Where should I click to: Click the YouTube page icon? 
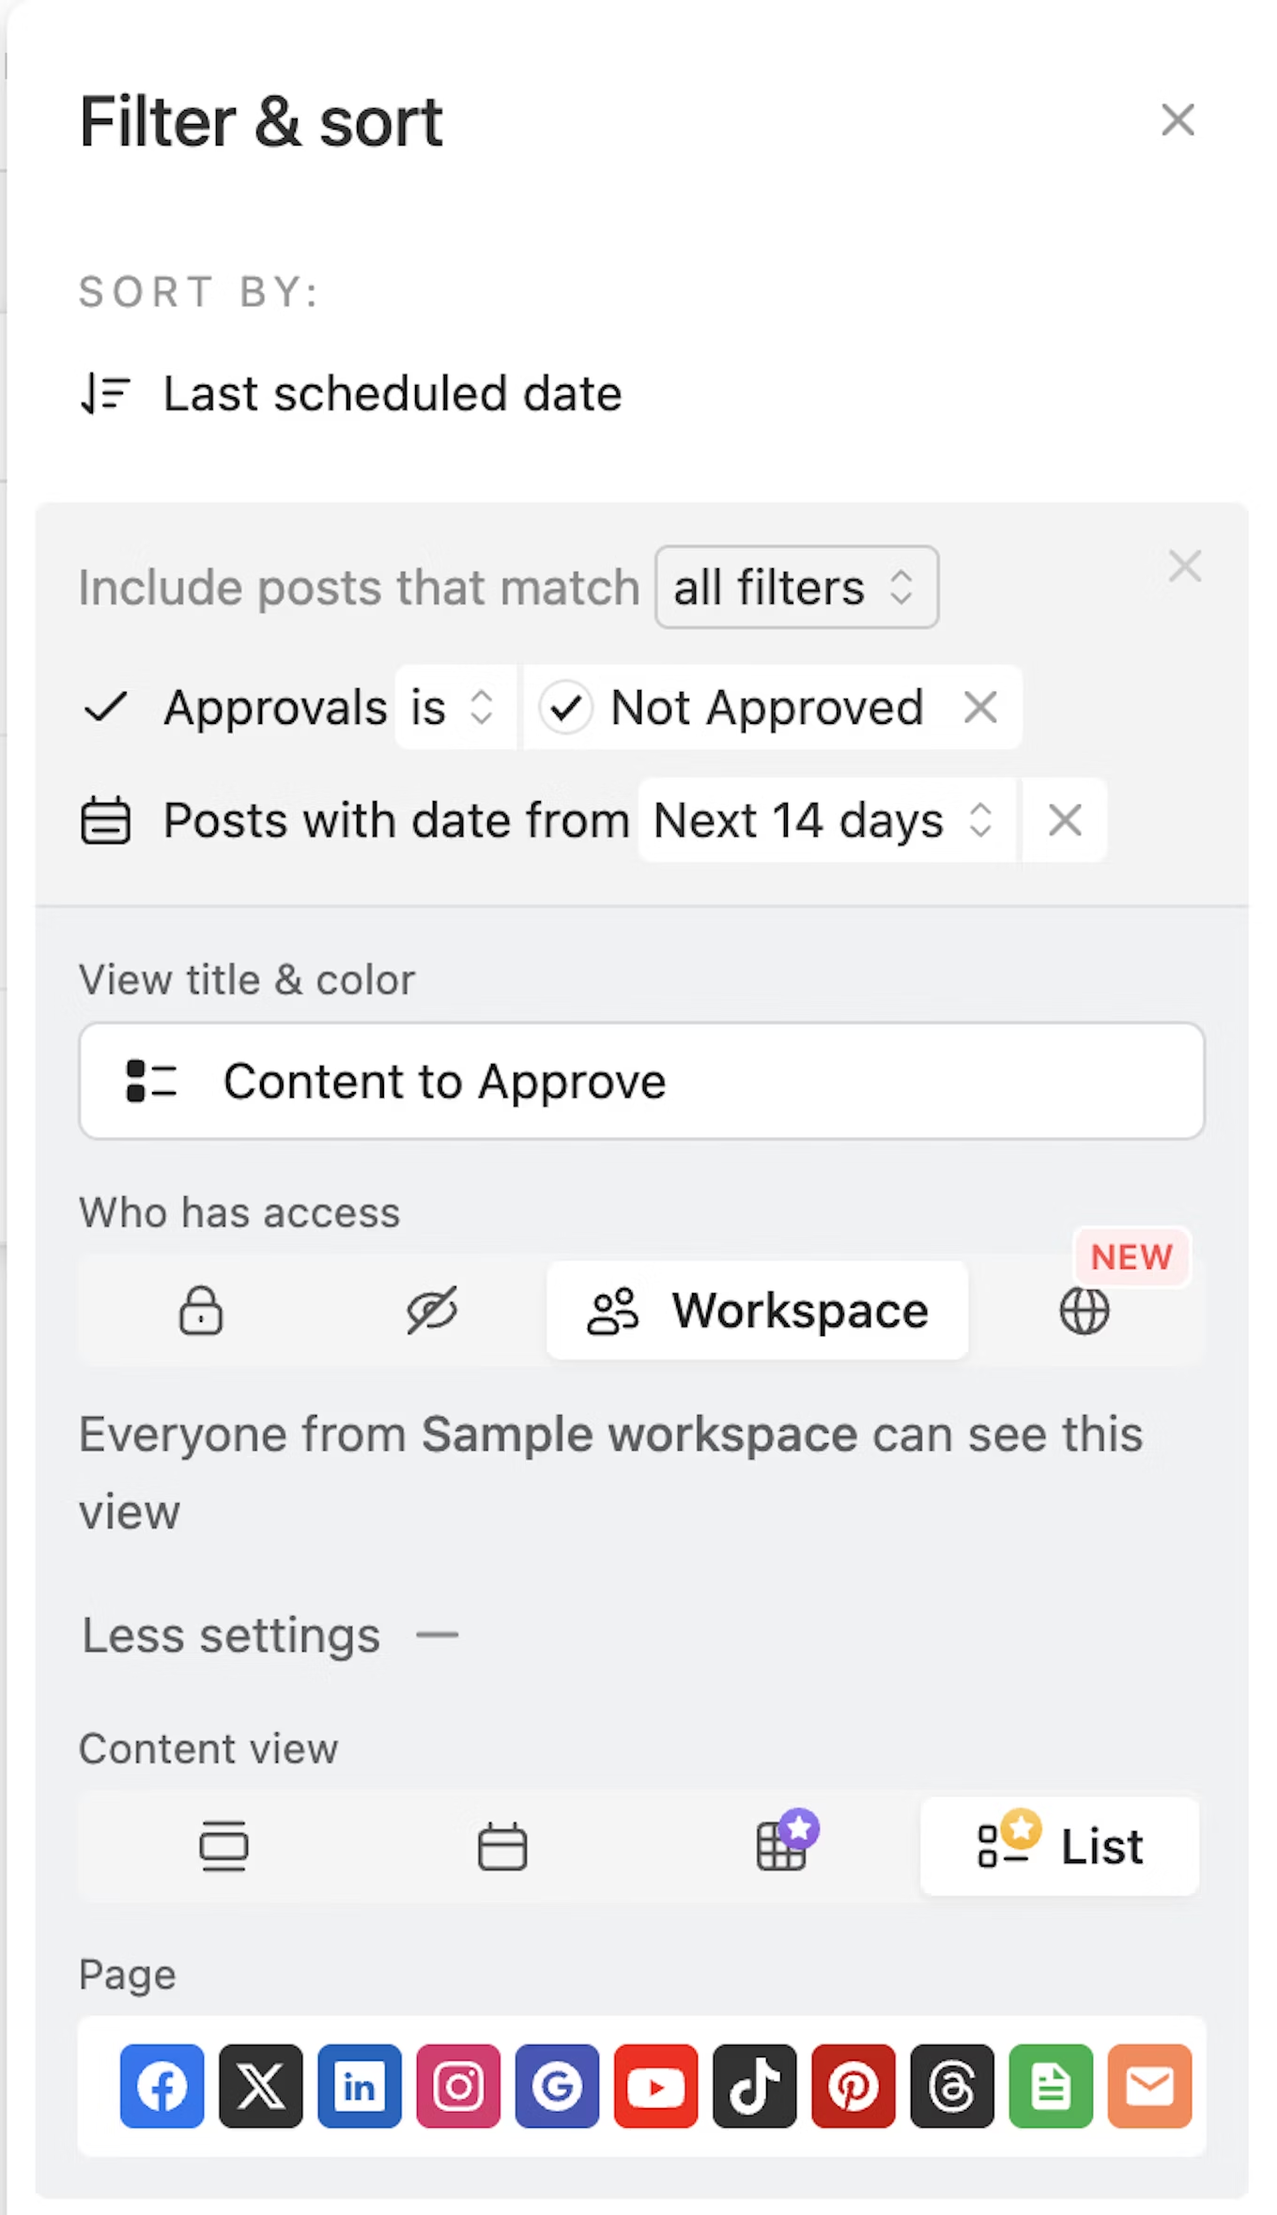tap(655, 2085)
